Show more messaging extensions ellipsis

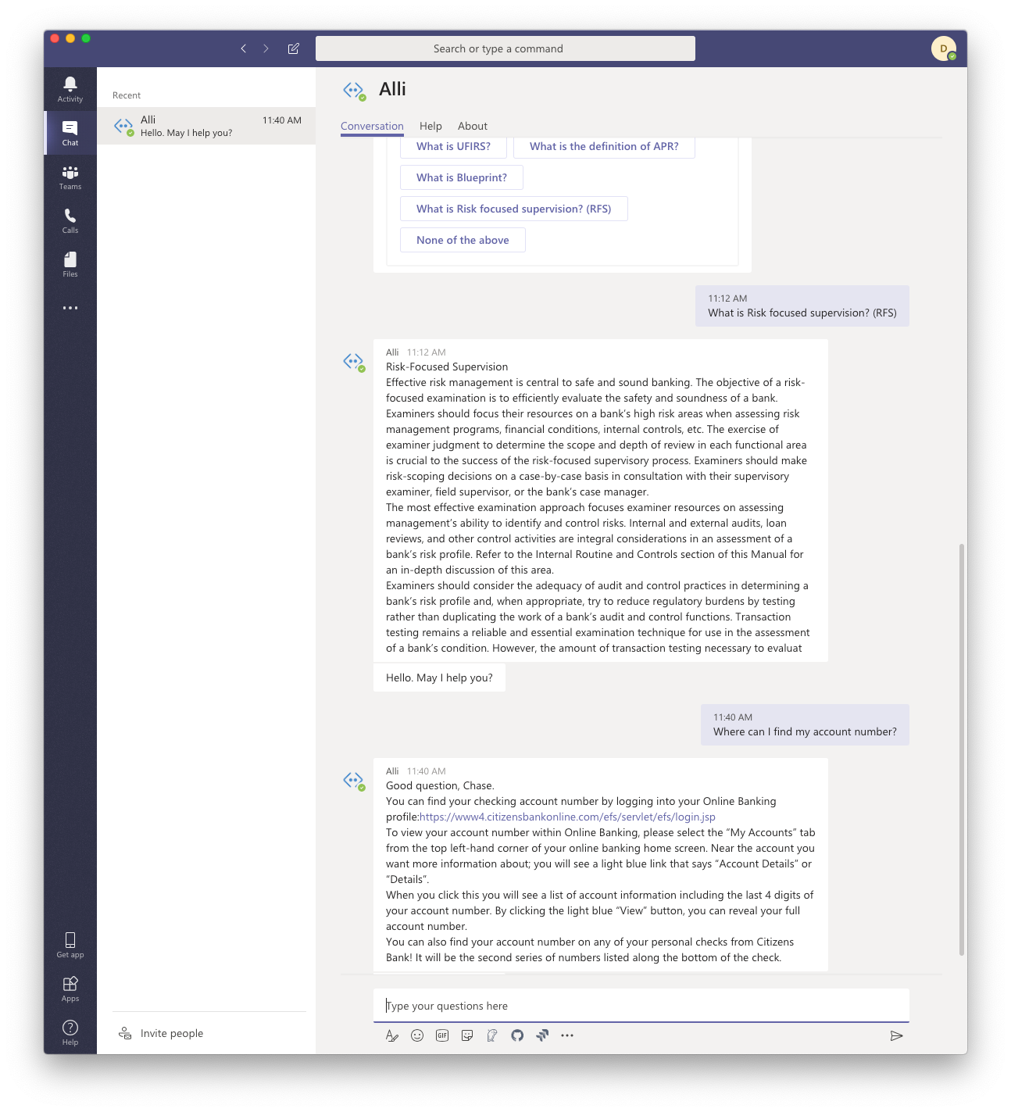[x=567, y=1035]
